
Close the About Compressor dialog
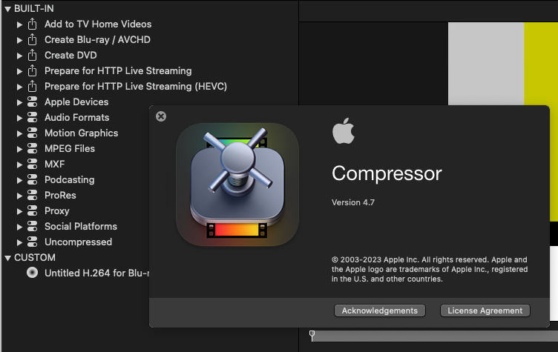click(161, 116)
